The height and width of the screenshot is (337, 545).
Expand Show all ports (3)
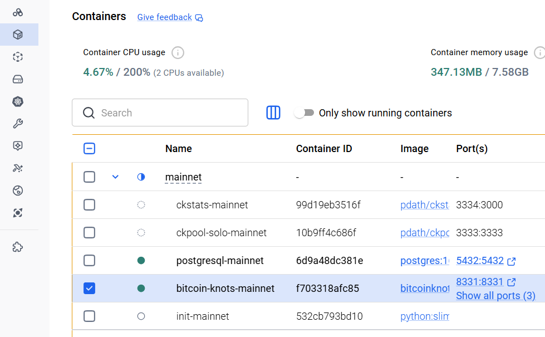pyautogui.click(x=495, y=296)
